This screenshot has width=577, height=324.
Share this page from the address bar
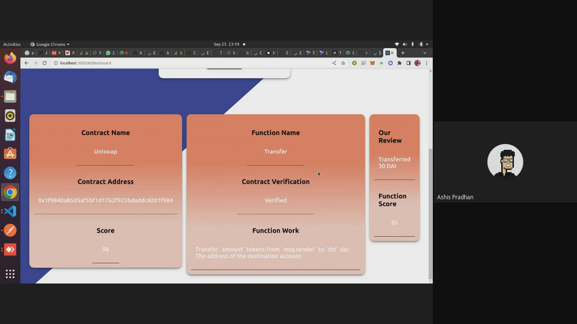tap(334, 63)
